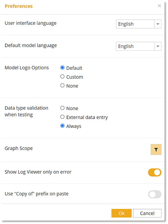Click the Data type validation when testing label

point(26,111)
